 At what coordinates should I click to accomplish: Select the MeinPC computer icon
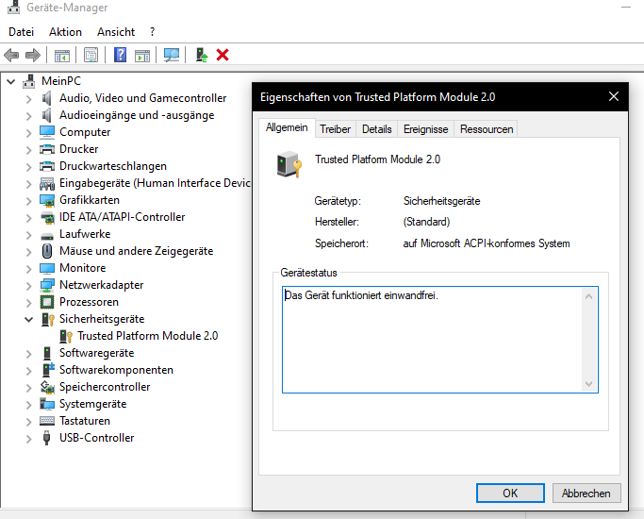(28, 81)
